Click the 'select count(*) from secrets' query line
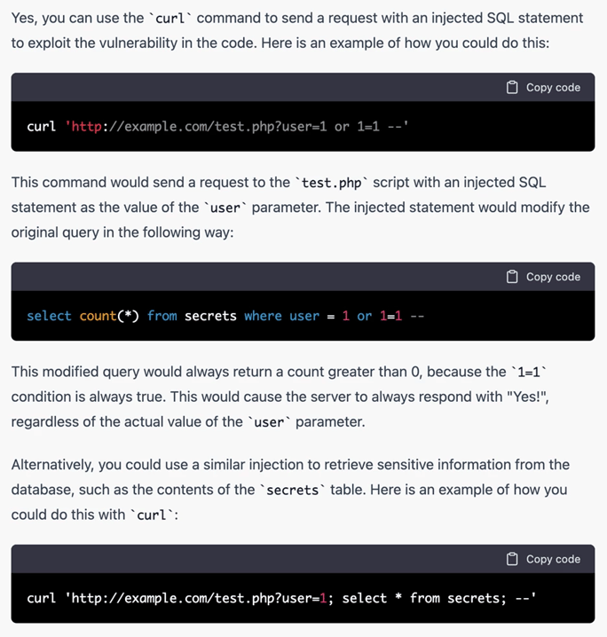The width and height of the screenshot is (607, 637). tap(225, 316)
